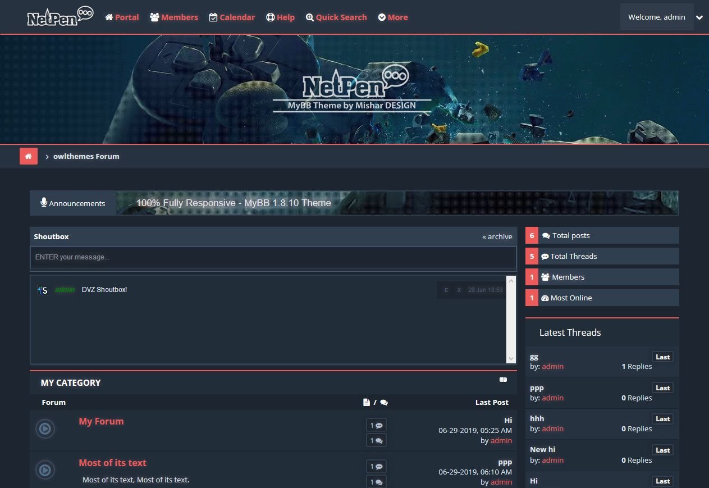Click the Last button for thread gg
The width and height of the screenshot is (709, 488).
click(663, 357)
